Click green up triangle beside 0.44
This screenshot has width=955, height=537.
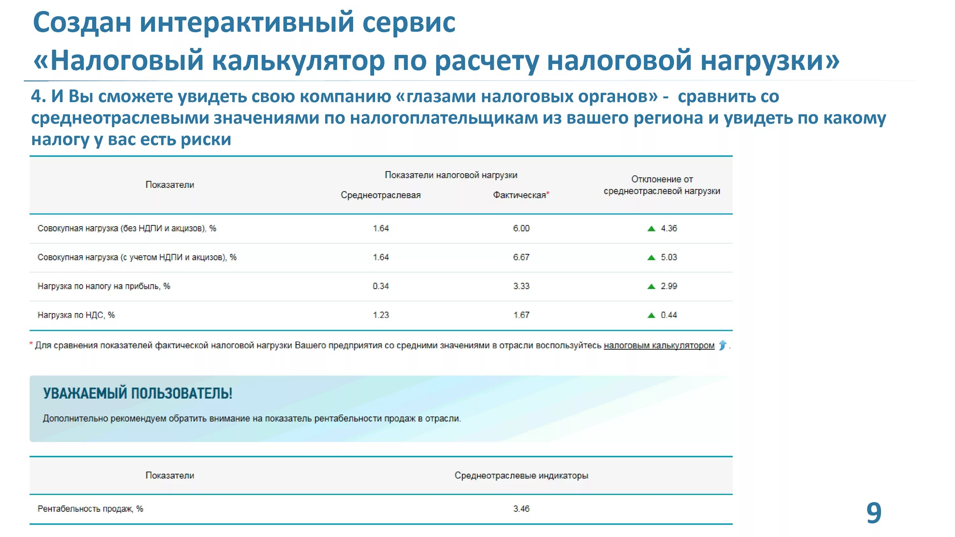point(651,315)
